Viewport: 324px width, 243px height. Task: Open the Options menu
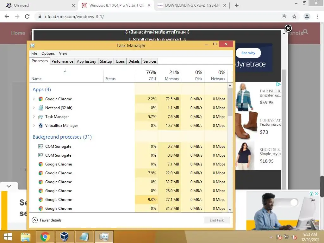[x=48, y=53]
